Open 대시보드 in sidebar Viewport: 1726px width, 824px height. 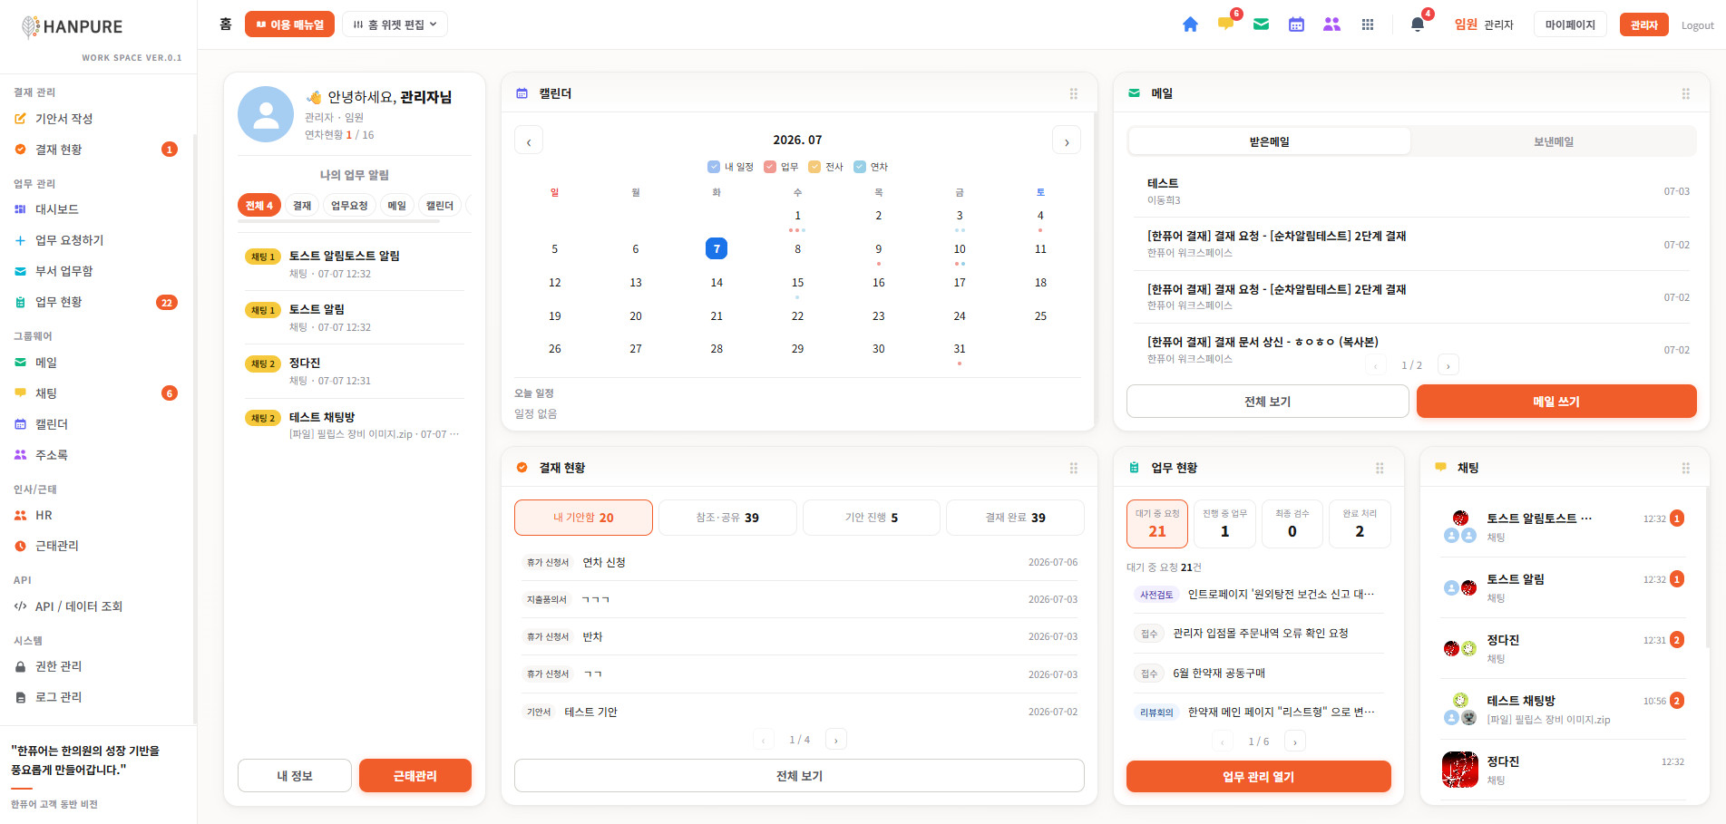tap(96, 209)
